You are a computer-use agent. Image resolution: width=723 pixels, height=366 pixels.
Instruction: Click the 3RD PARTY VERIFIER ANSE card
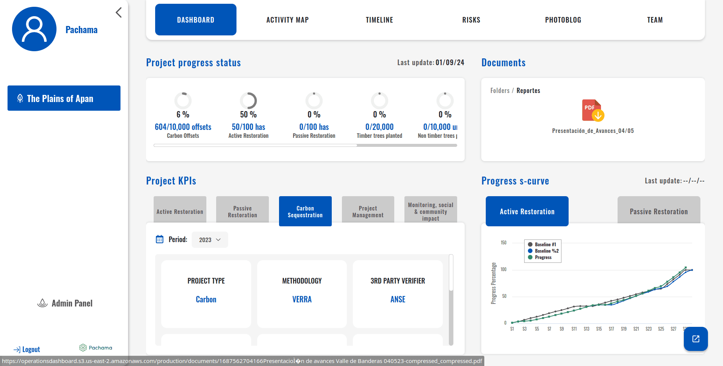click(398, 294)
